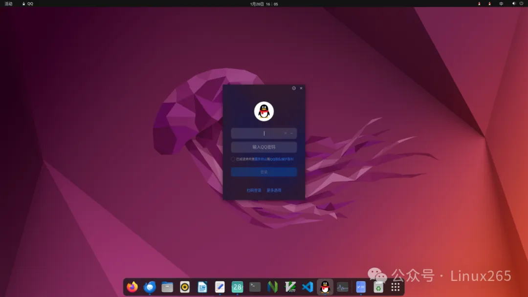
Task: Open LibreOffice Writer from the dock
Action: pyautogui.click(x=202, y=287)
